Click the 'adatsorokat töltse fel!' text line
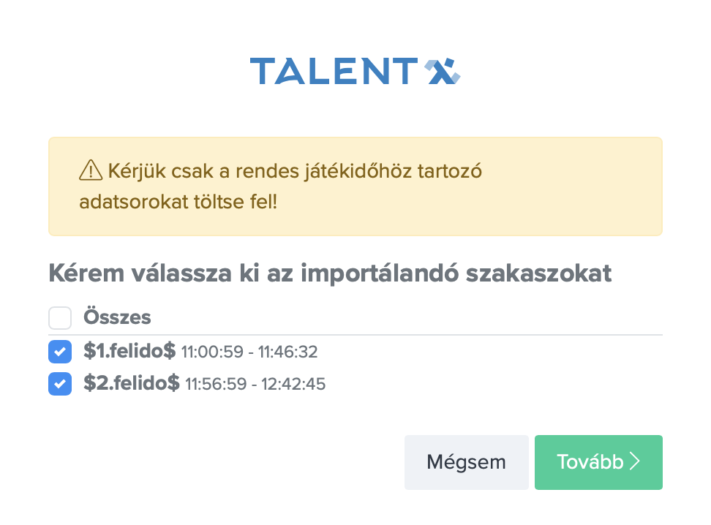711x525 pixels. [178, 201]
